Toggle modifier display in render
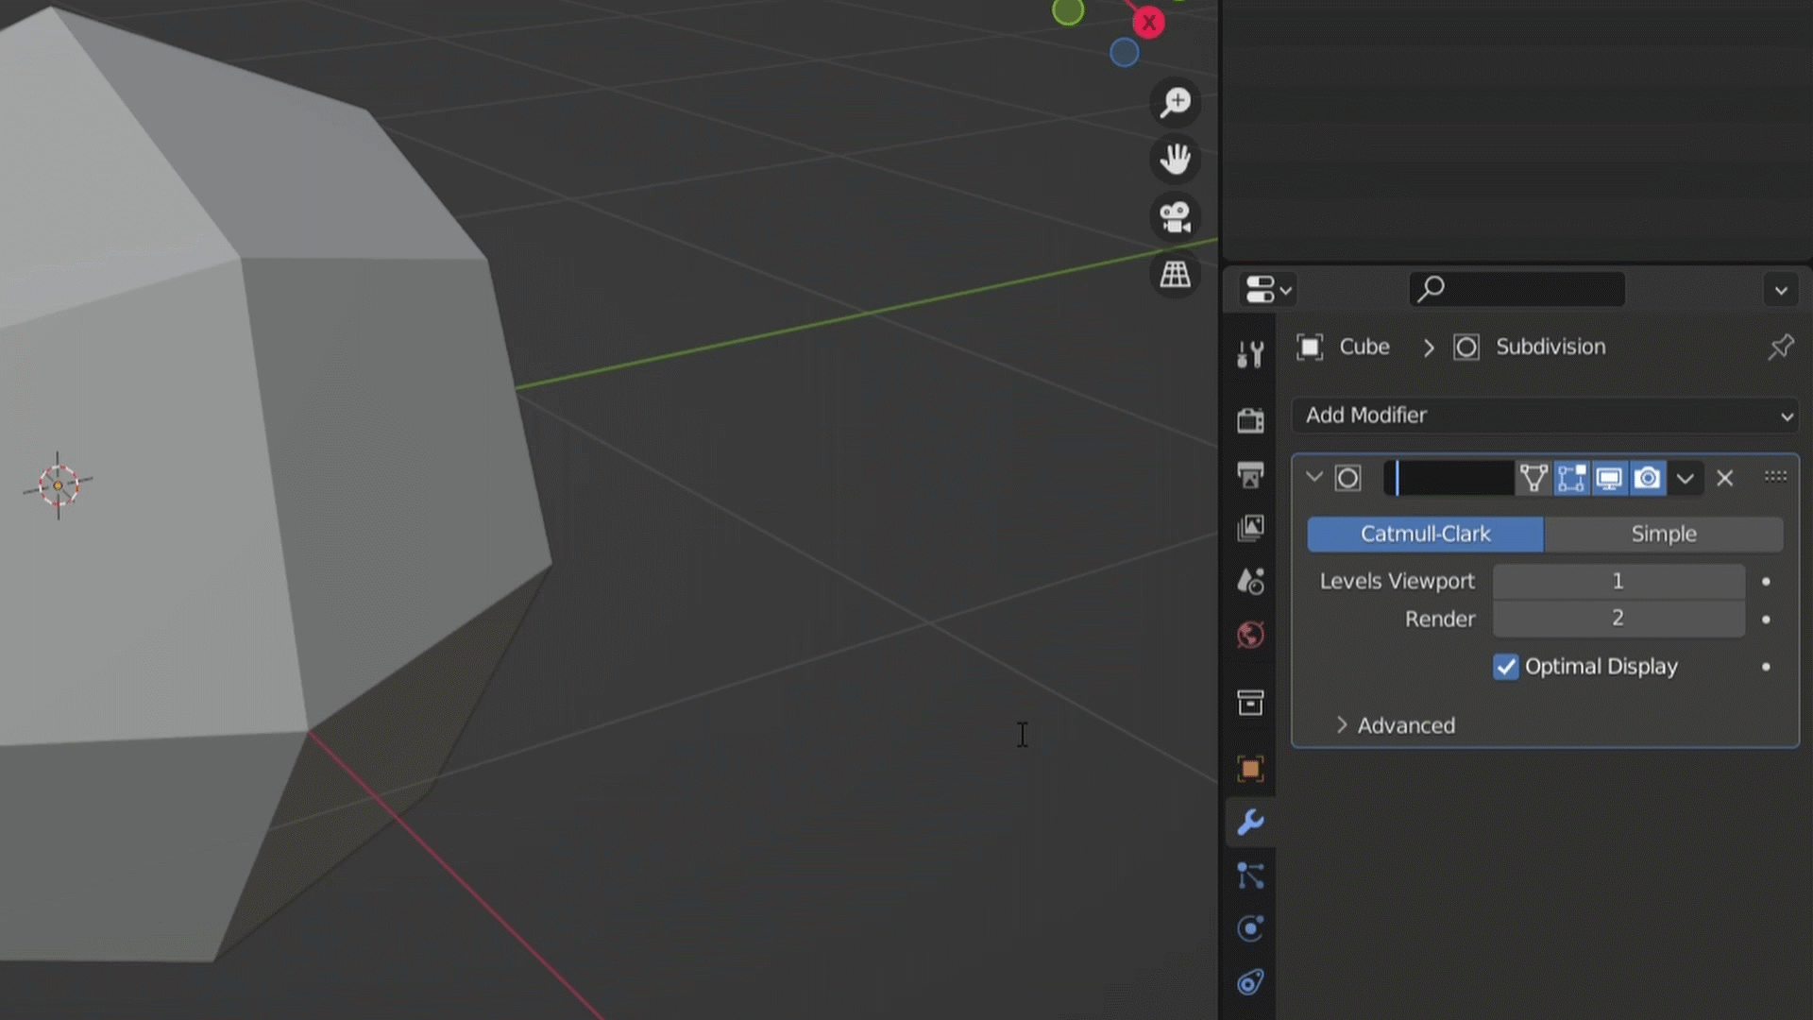Image resolution: width=1813 pixels, height=1020 pixels. click(1648, 478)
